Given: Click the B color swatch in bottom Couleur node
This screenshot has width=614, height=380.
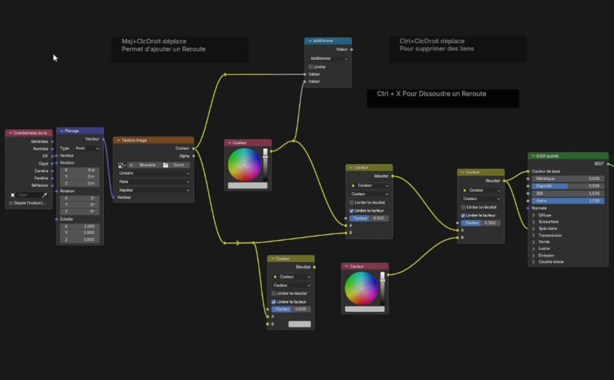Looking at the screenshot, I should (300, 324).
